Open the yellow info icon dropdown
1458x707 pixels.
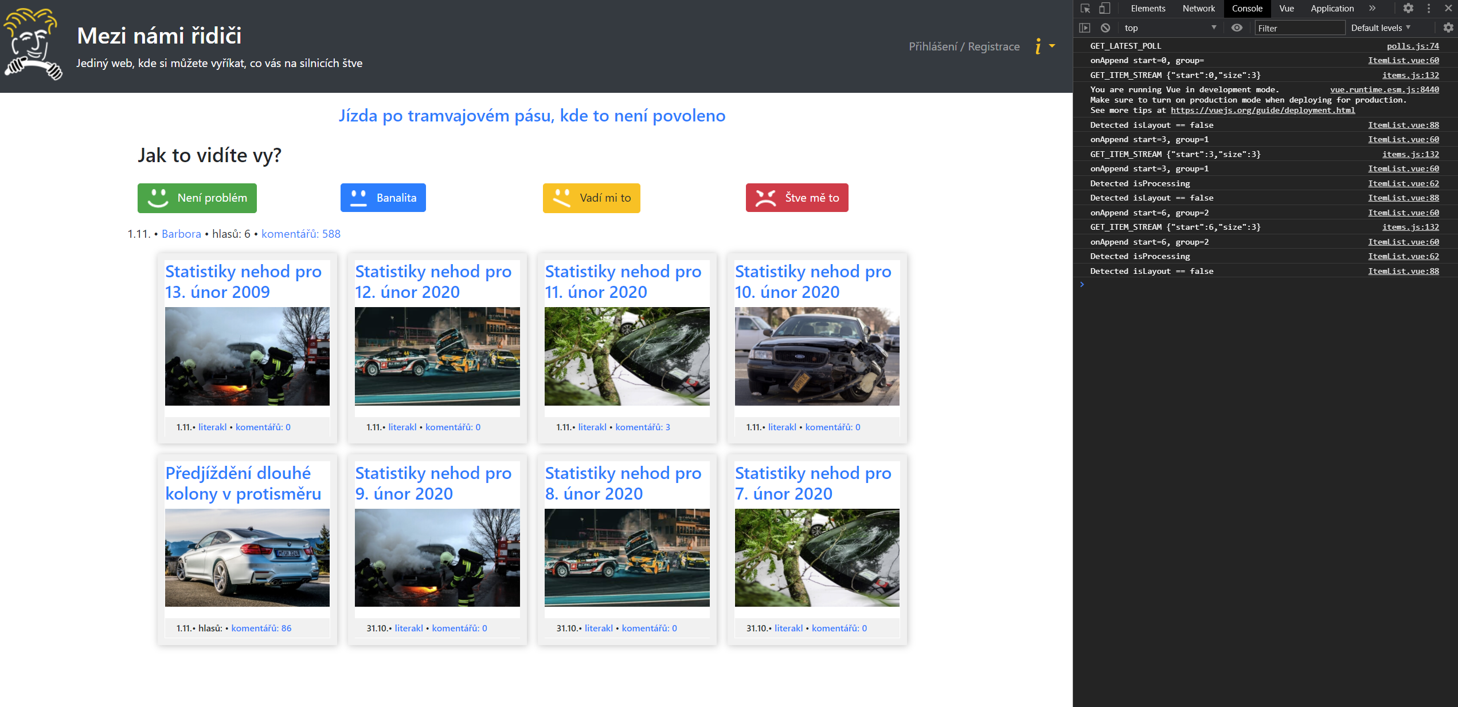[x=1044, y=46]
